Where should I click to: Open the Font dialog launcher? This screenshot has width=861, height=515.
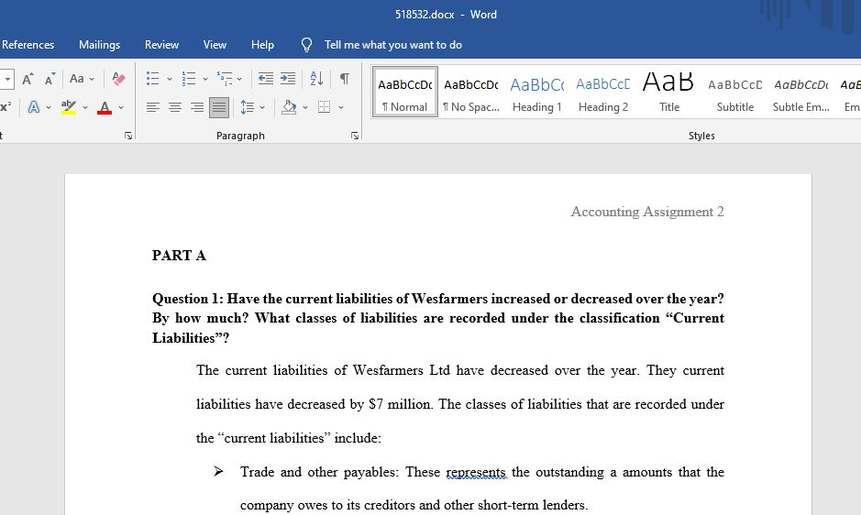pyautogui.click(x=128, y=136)
